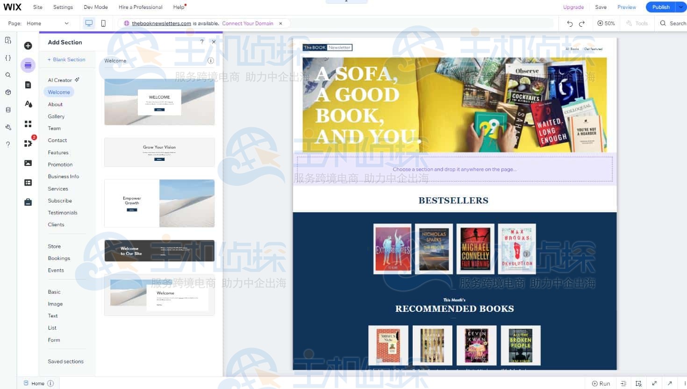Switch to mobile view icon
Viewport: 687px width, 389px height.
(103, 23)
